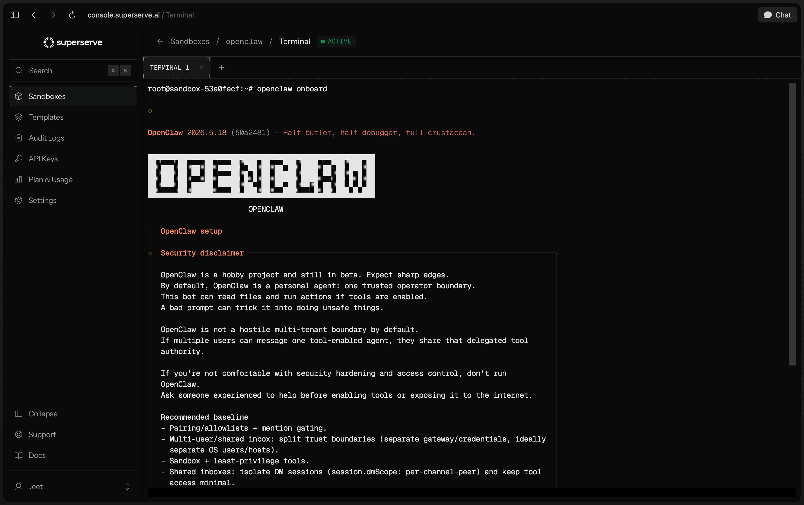Image resolution: width=804 pixels, height=505 pixels.
Task: Open Templates in the sidebar
Action: (73, 117)
